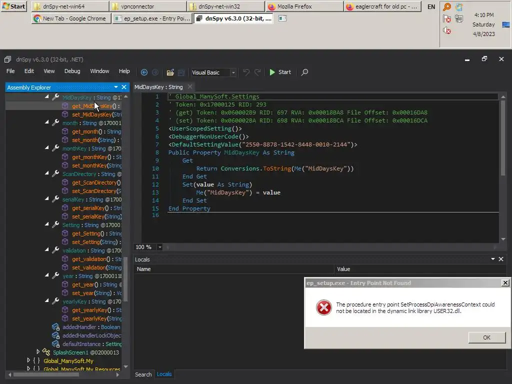Click the wrench icon beside Setting property

(55, 224)
